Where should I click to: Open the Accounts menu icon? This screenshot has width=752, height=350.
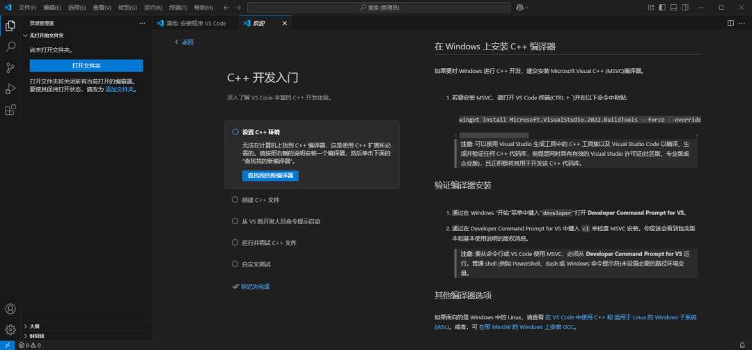pyautogui.click(x=10, y=309)
